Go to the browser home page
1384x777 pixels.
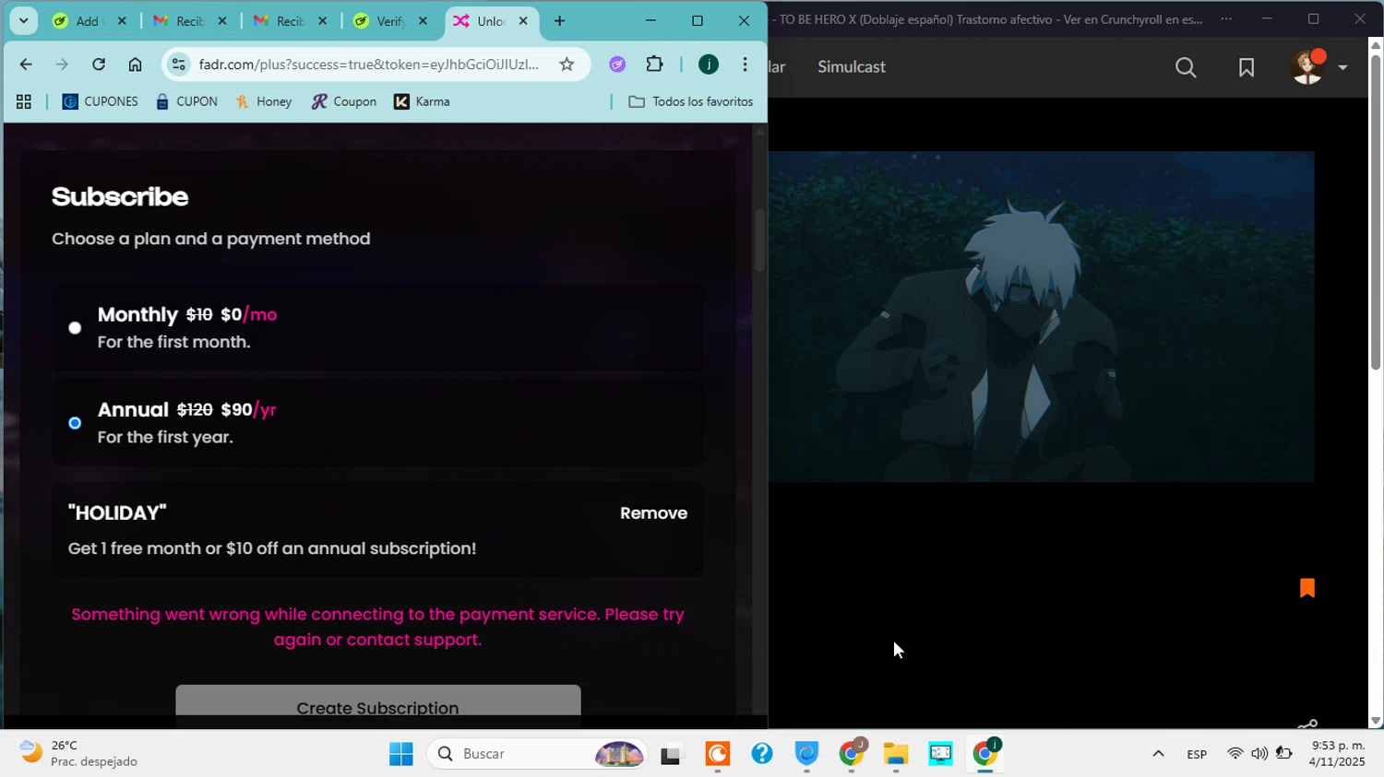point(135,65)
